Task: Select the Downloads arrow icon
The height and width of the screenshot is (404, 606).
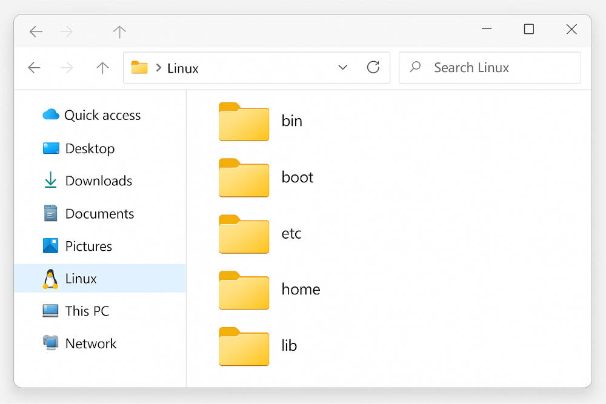Action: point(50,180)
